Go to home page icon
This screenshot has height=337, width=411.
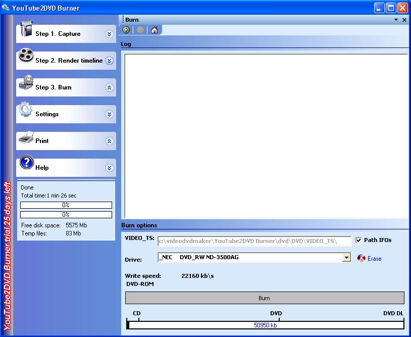155,30
